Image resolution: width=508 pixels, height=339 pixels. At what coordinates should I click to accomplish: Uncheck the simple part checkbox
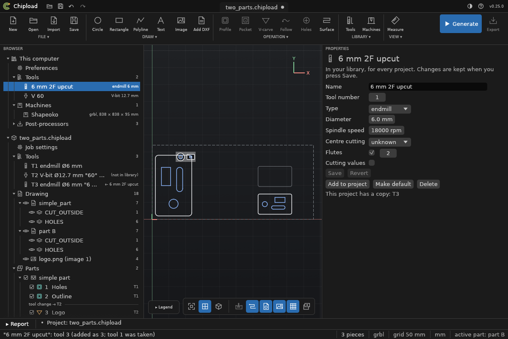click(26, 278)
